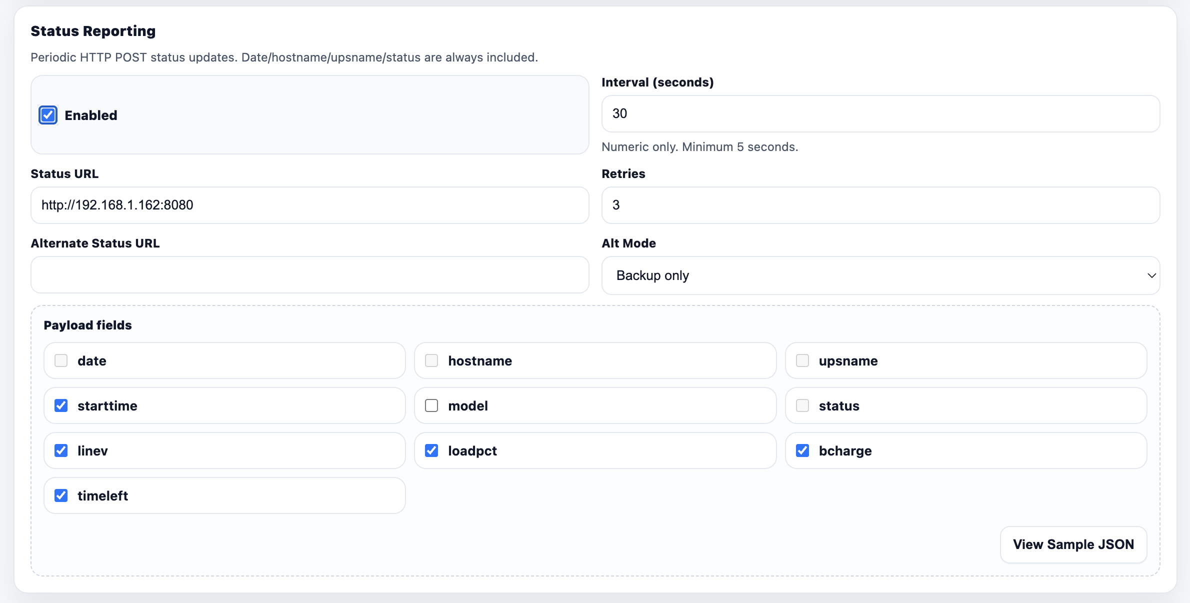Uncheck the bcharge payload field

(x=802, y=450)
